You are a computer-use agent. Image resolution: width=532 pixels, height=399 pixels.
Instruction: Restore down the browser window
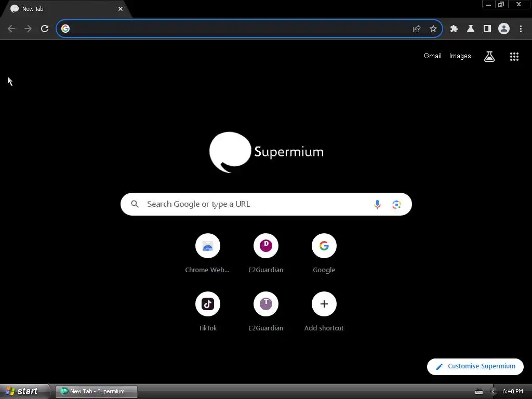coord(501,5)
